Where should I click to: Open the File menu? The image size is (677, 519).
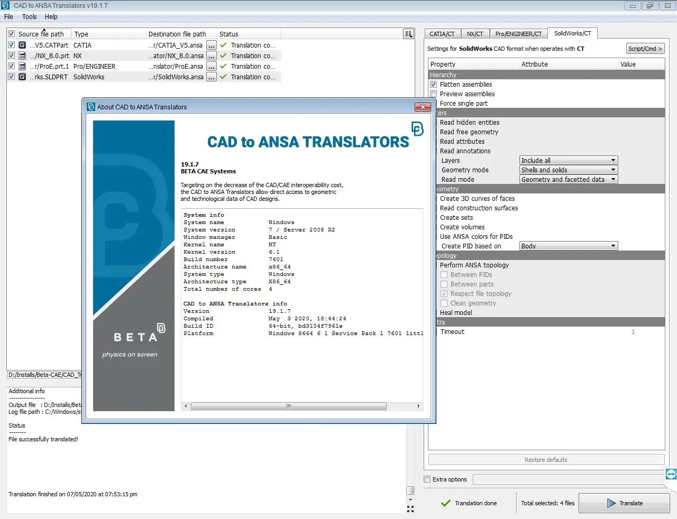(x=9, y=17)
